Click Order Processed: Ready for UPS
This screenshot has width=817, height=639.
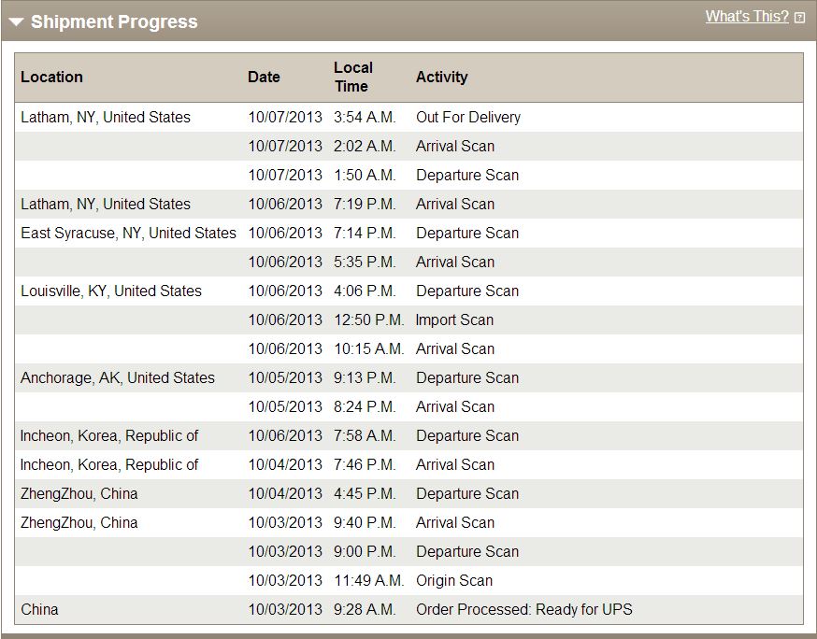pos(523,609)
